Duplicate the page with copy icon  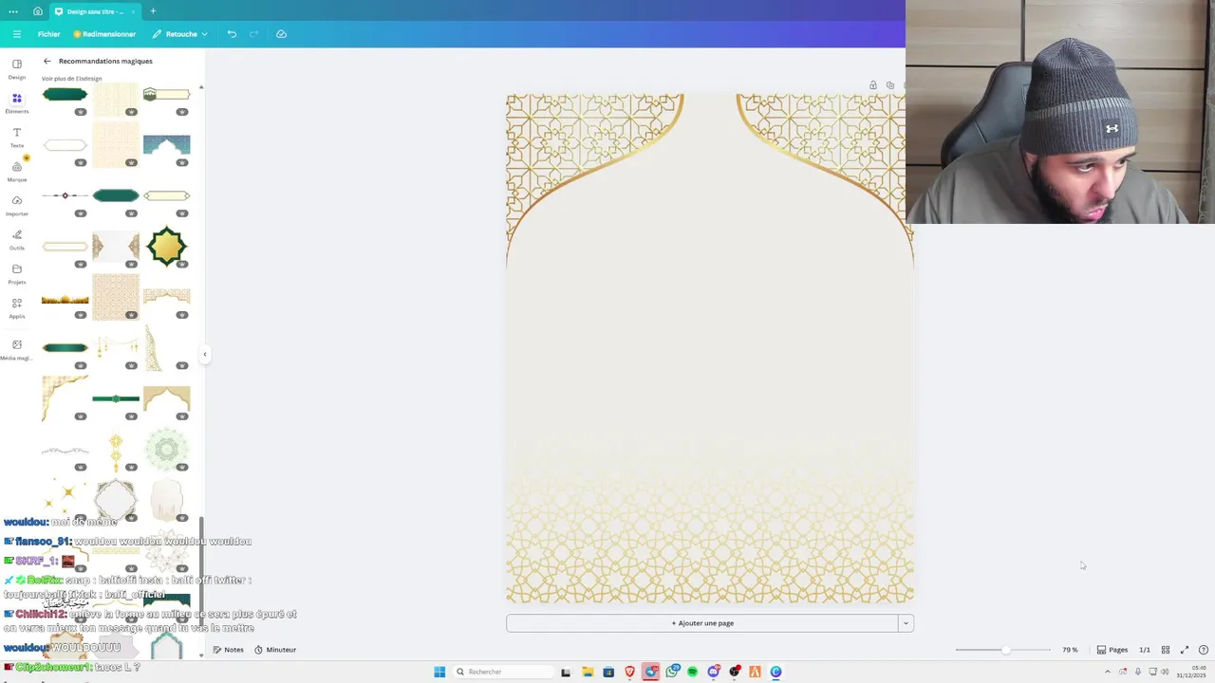click(x=889, y=85)
